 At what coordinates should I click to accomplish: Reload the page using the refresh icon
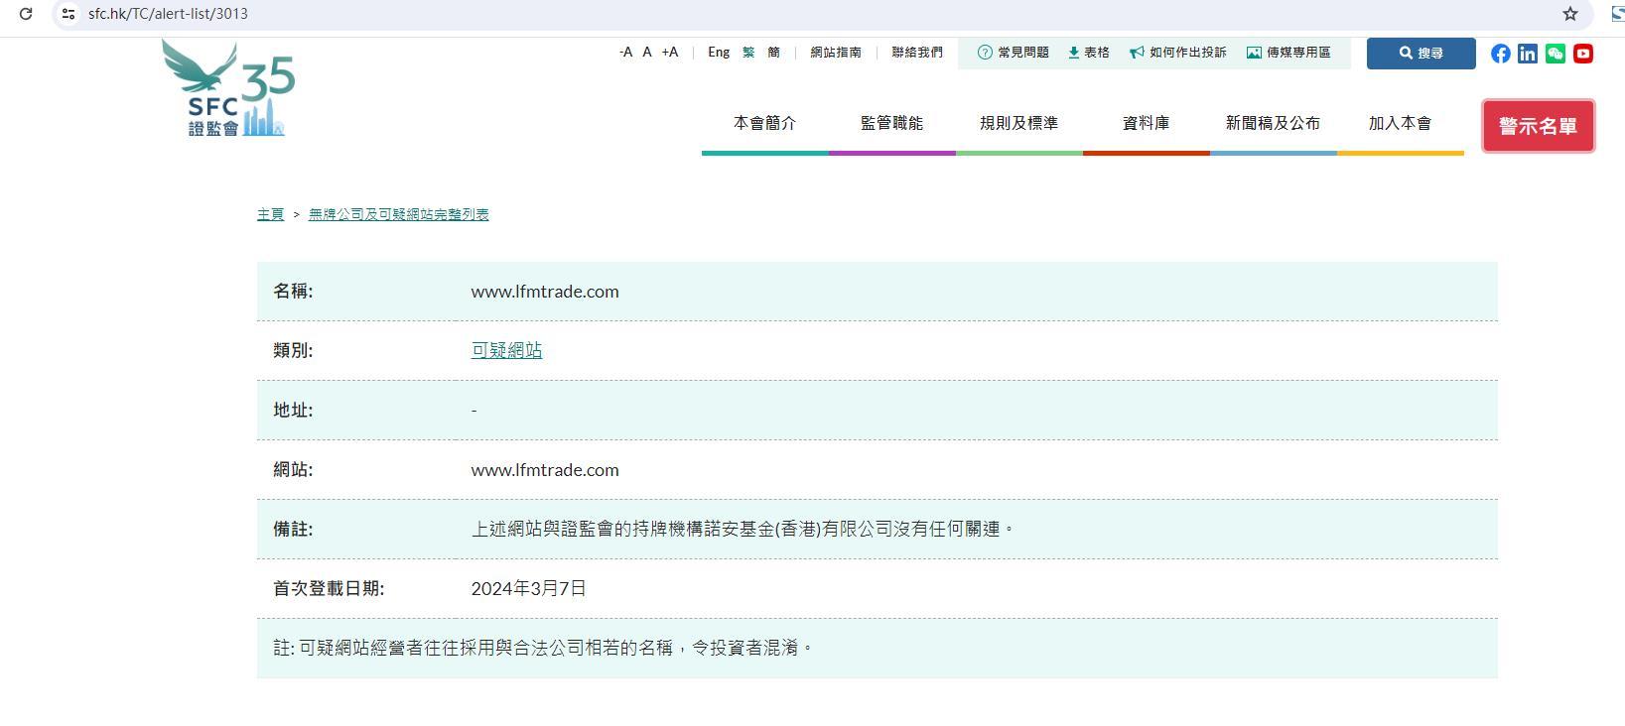26,14
